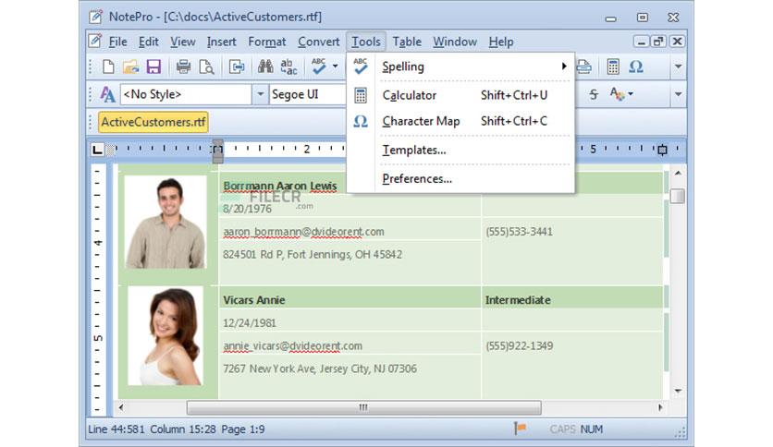Save the document with the floppy icon
Image resolution: width=773 pixels, height=447 pixels.
pyautogui.click(x=153, y=66)
